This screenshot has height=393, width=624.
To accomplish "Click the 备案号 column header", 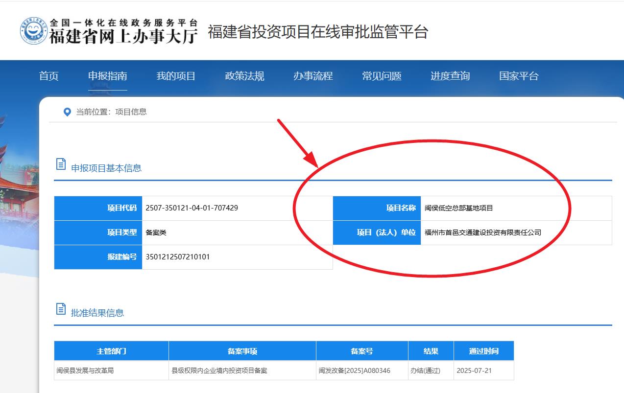I will coord(362,351).
